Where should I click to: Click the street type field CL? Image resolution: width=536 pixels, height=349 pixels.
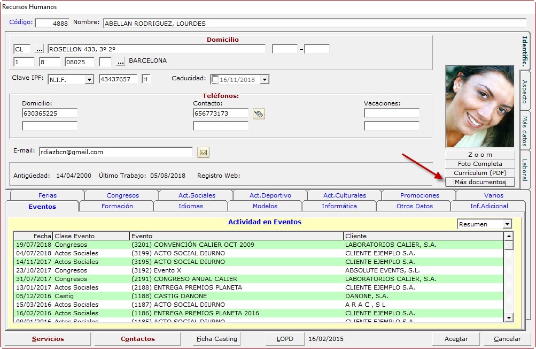(x=22, y=49)
